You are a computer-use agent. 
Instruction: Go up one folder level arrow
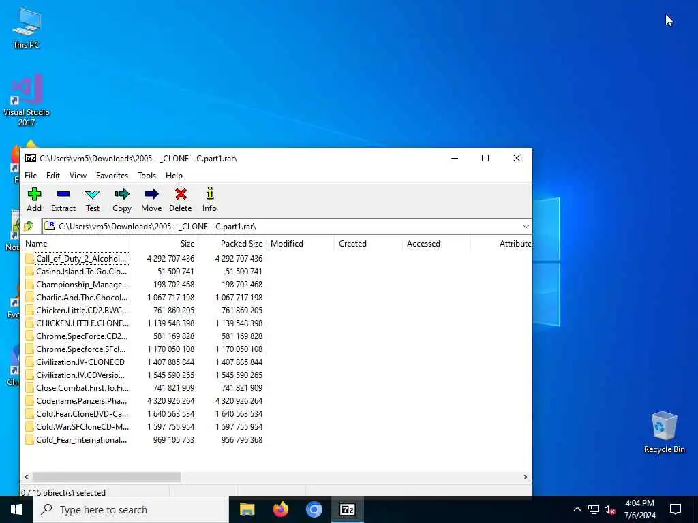point(29,226)
